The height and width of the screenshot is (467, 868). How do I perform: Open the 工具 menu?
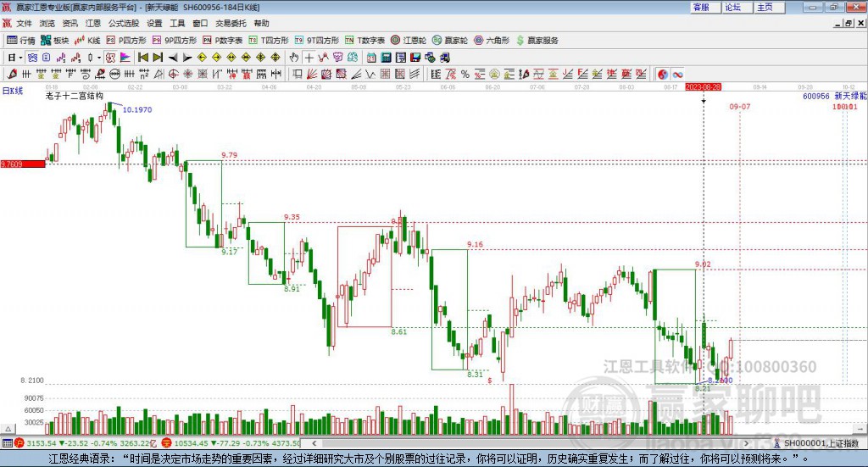[177, 23]
